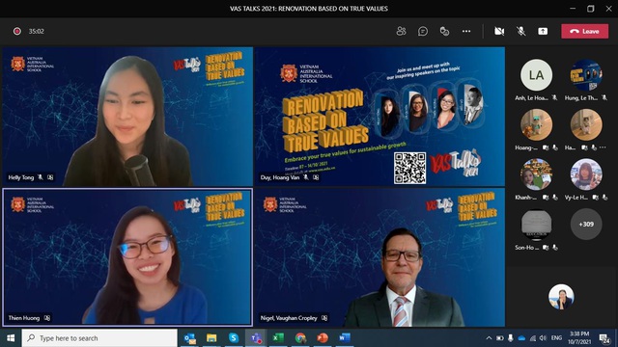Image resolution: width=618 pixels, height=347 pixels.
Task: Click Vy-Le H... participant avatar
Action: [586, 174]
